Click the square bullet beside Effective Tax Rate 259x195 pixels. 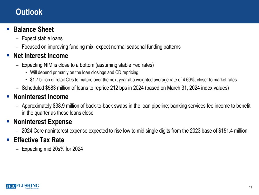tap(8, 140)
